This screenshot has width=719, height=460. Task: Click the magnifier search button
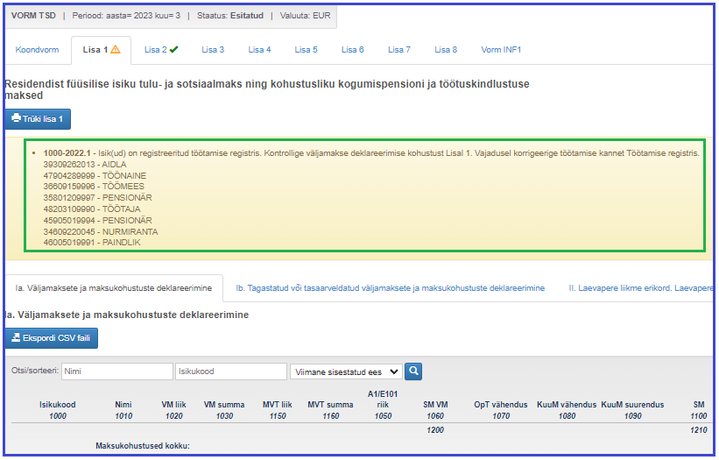(413, 371)
